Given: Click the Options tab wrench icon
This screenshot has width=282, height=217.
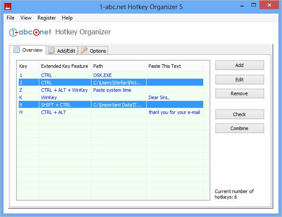Looking at the screenshot, I should tap(84, 51).
